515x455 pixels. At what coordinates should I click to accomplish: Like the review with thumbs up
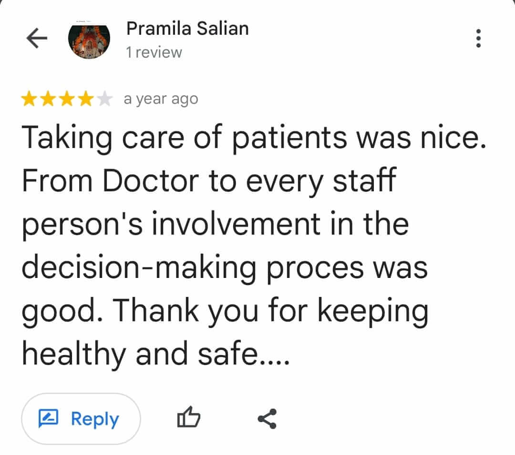188,419
